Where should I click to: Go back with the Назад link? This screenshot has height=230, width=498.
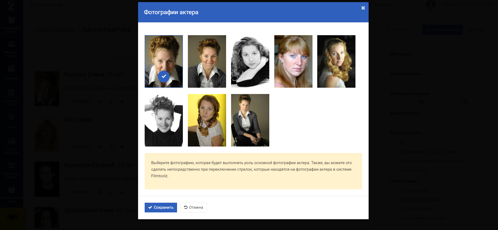coord(477,30)
